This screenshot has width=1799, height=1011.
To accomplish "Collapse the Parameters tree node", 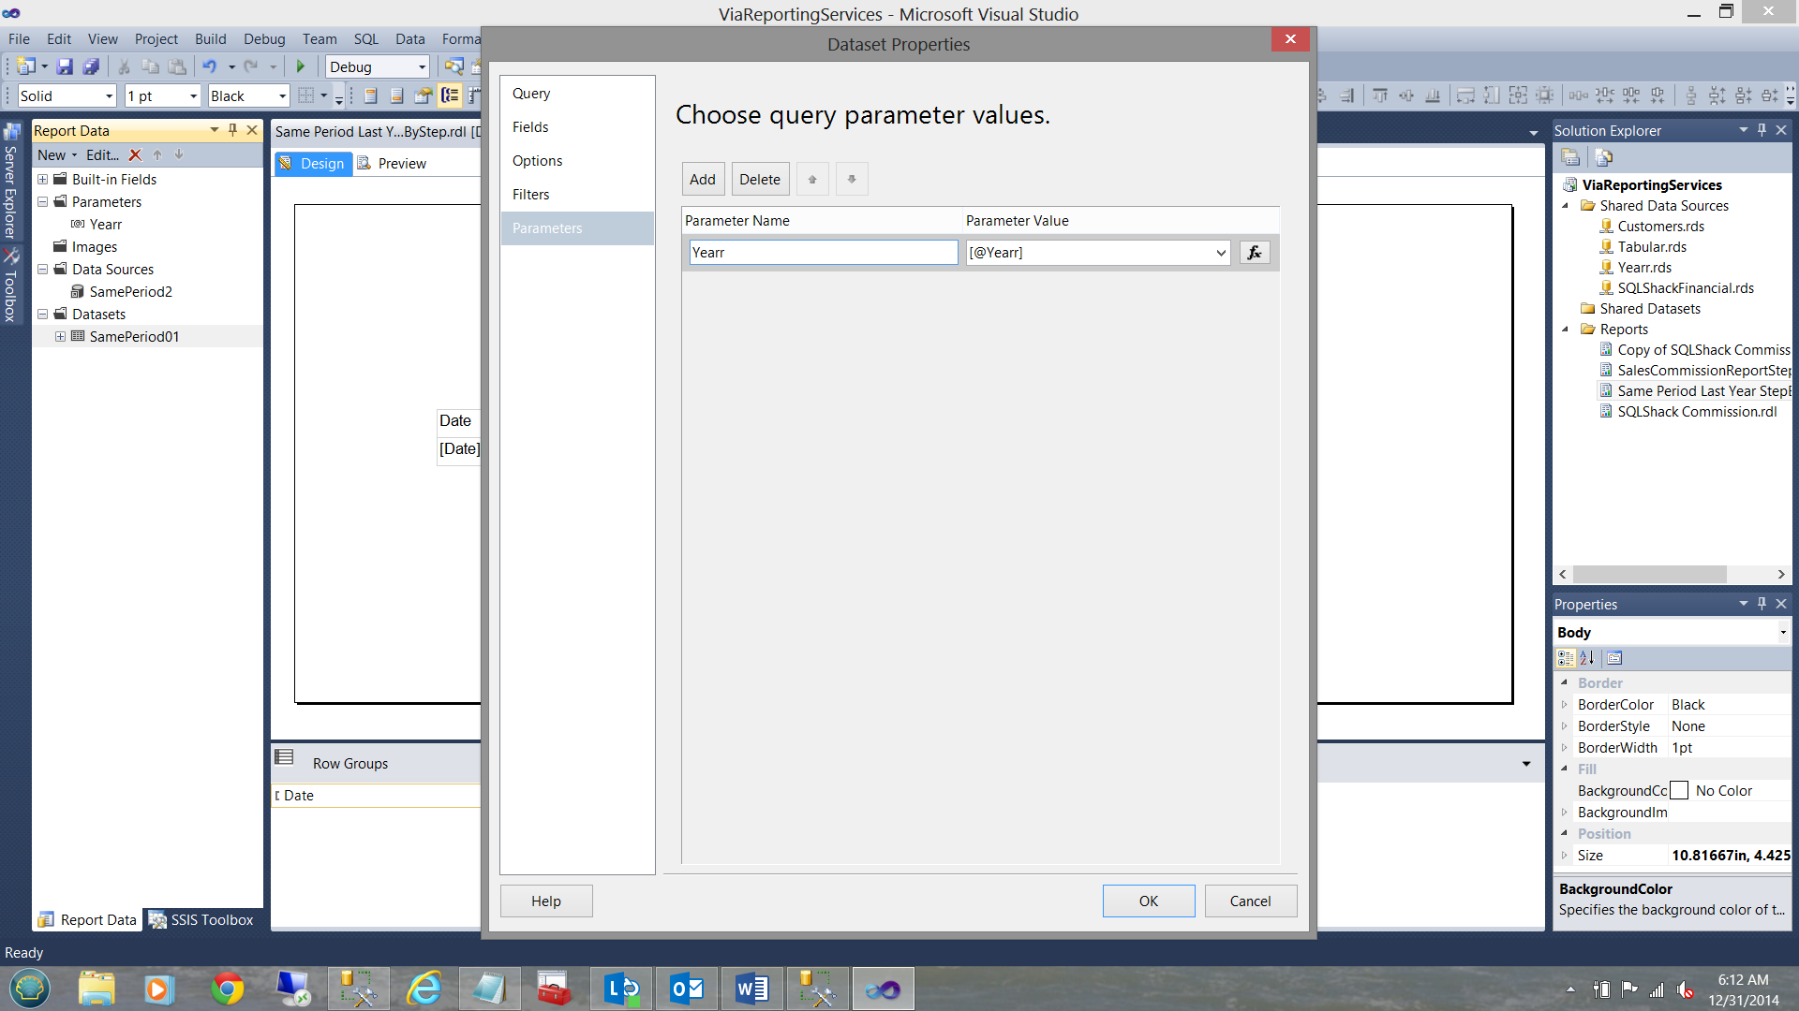I will pos(42,202).
